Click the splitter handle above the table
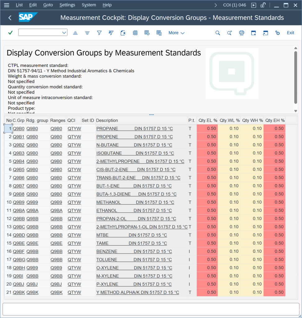 [151, 115]
